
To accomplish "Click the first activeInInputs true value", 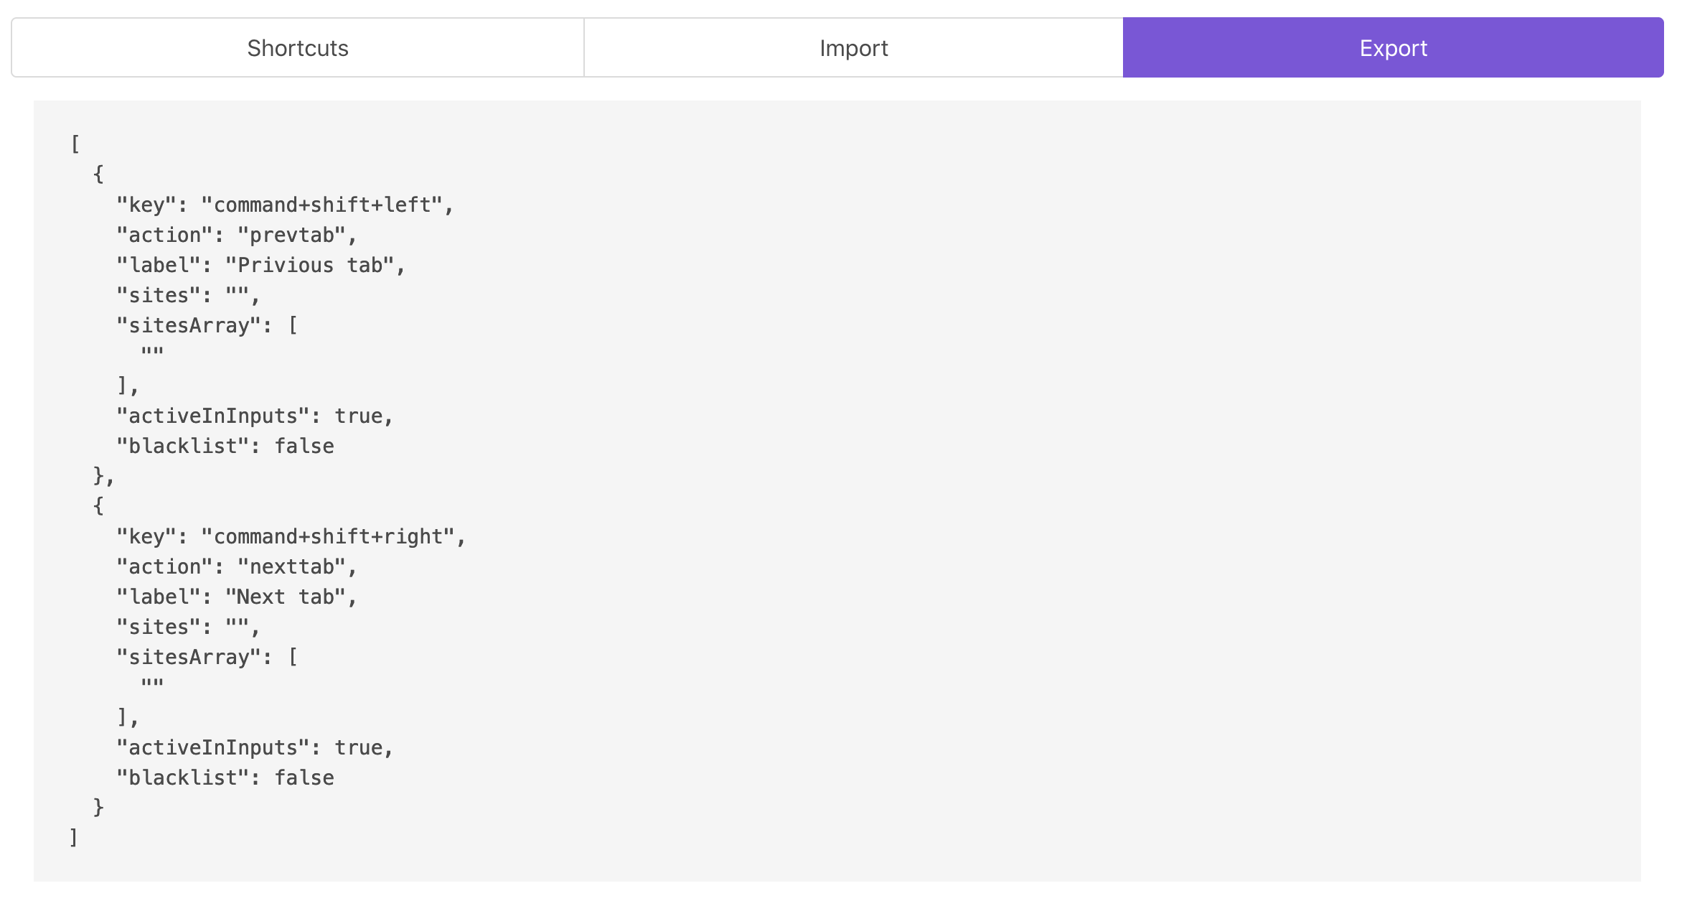I will point(358,416).
